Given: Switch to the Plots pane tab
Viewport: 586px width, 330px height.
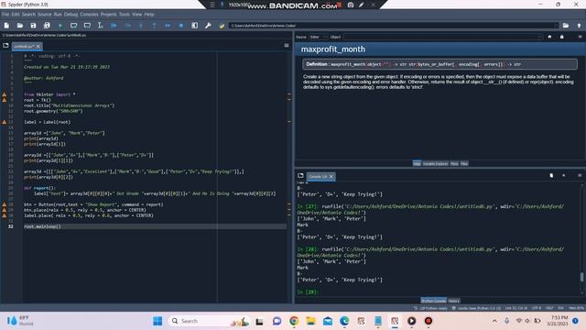Looking at the screenshot, I should [x=454, y=163].
